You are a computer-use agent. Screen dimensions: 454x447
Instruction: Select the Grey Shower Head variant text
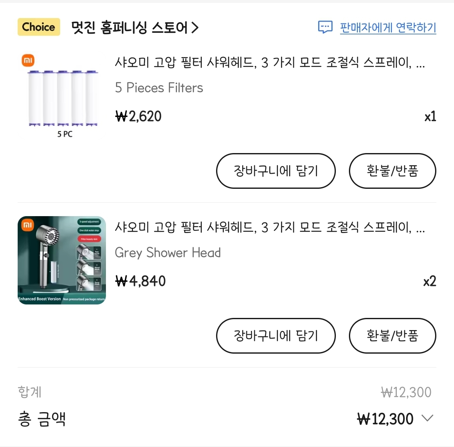167,253
